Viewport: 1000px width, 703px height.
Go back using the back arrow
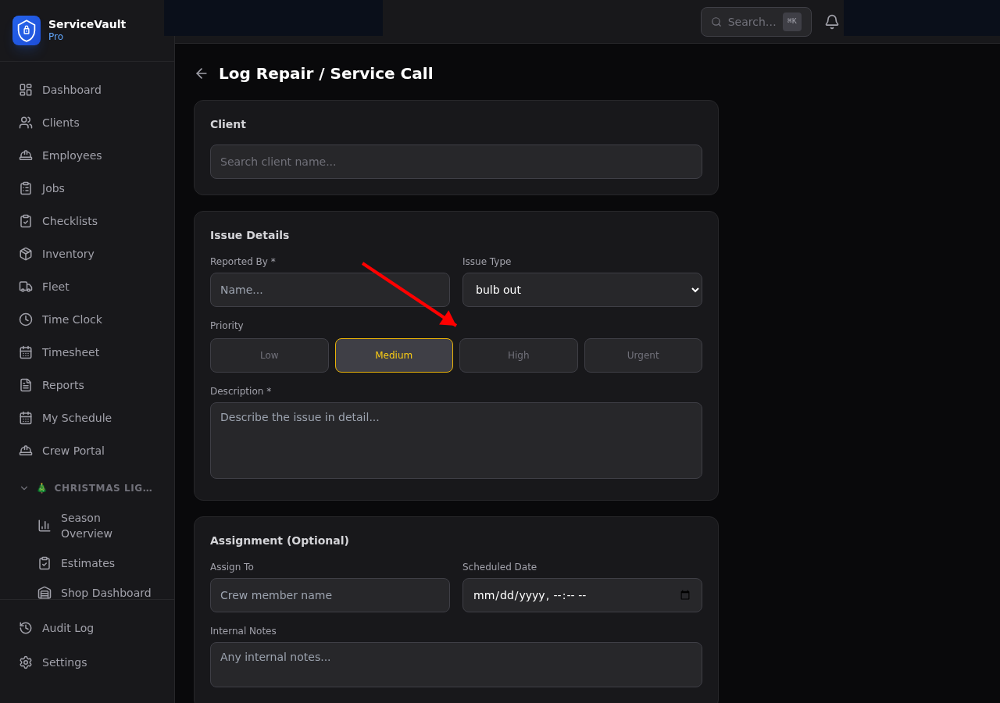pyautogui.click(x=201, y=73)
